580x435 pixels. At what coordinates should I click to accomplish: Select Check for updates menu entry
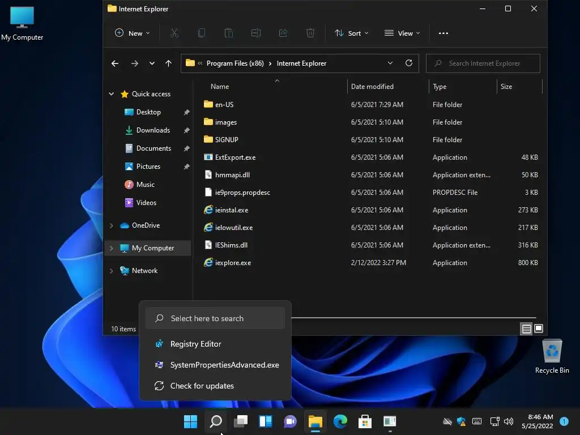point(215,386)
